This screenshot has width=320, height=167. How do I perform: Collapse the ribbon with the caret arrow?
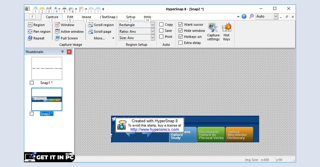(238, 16)
